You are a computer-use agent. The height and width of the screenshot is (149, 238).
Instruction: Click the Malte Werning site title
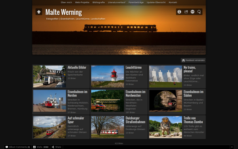[63, 12]
